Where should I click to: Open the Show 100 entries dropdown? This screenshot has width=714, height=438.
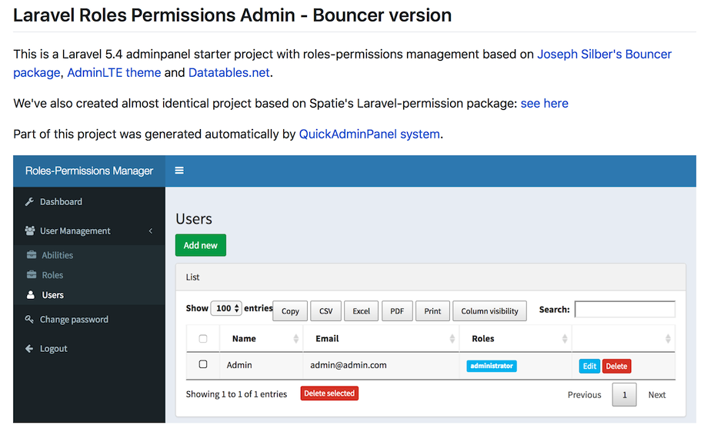click(226, 308)
